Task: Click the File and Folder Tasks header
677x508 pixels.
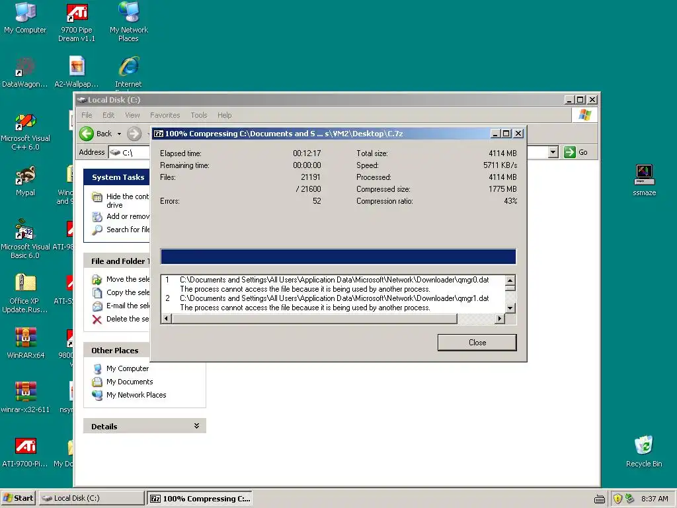Action: tap(117, 261)
